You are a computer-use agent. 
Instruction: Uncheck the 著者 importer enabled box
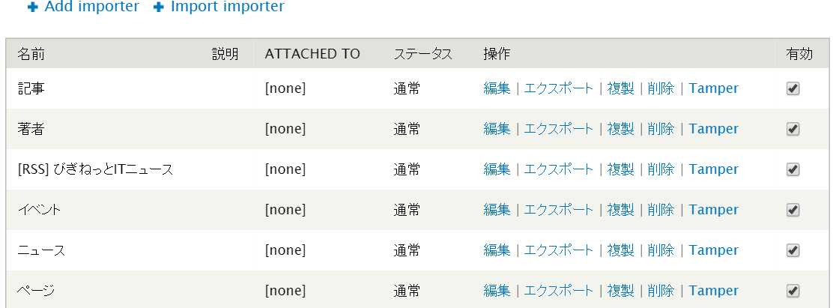(793, 129)
